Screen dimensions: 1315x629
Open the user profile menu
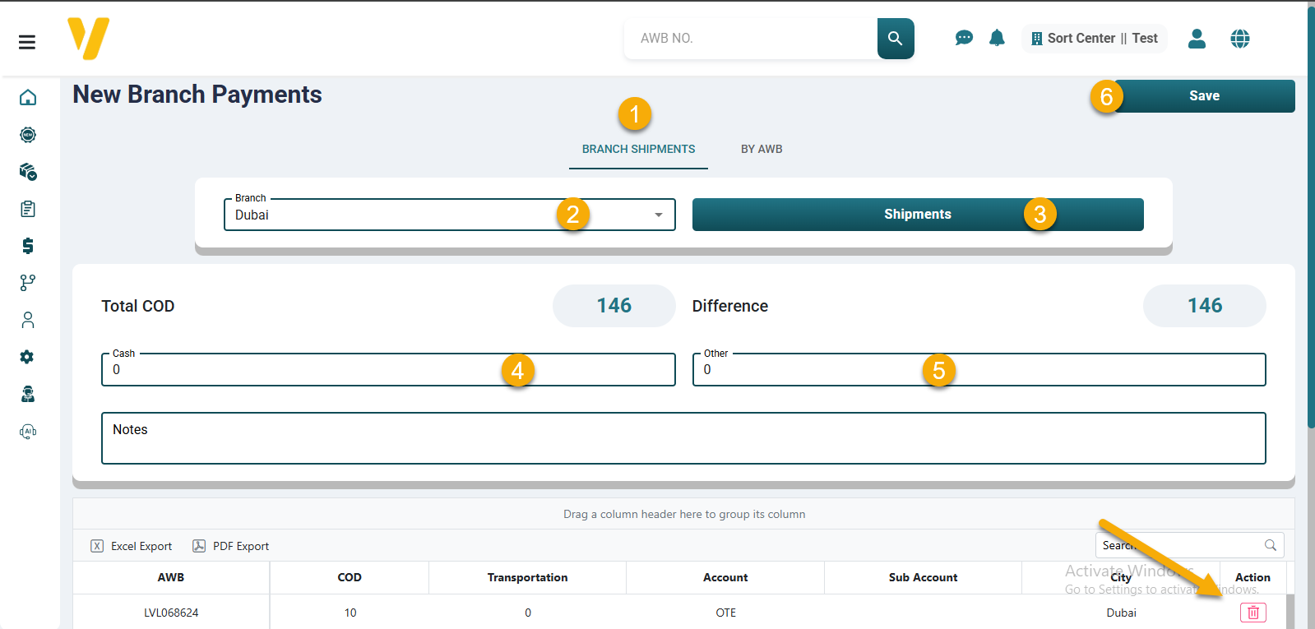click(x=1197, y=39)
